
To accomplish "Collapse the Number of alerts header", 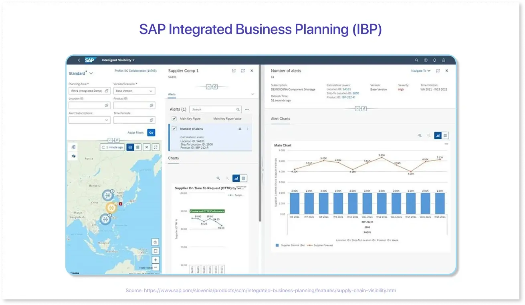I will 357,108.
